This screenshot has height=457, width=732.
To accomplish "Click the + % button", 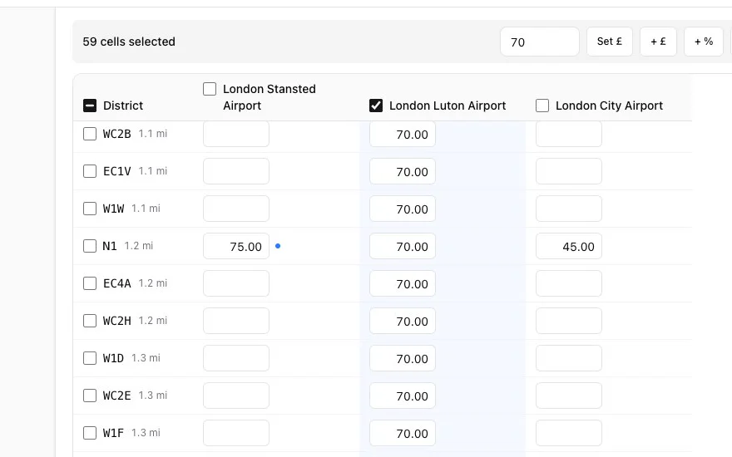I will (704, 42).
